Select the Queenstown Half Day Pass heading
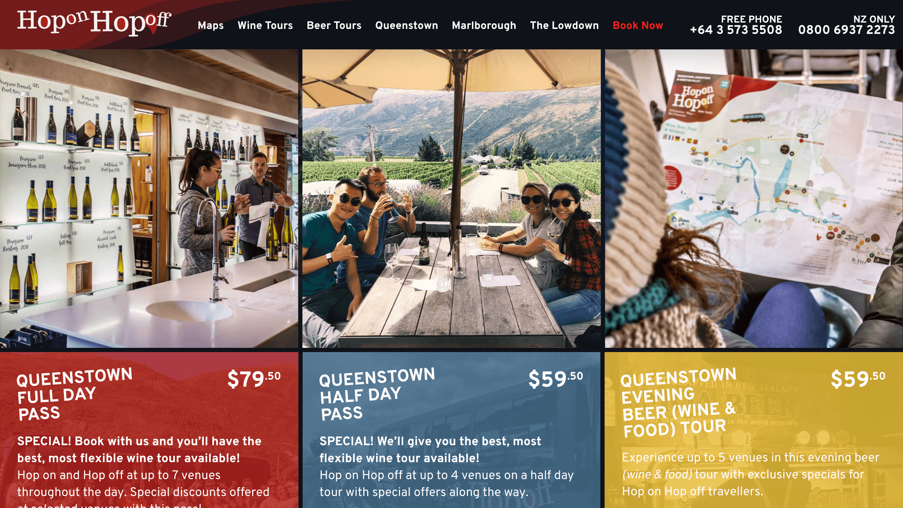The image size is (903, 508). tap(377, 394)
